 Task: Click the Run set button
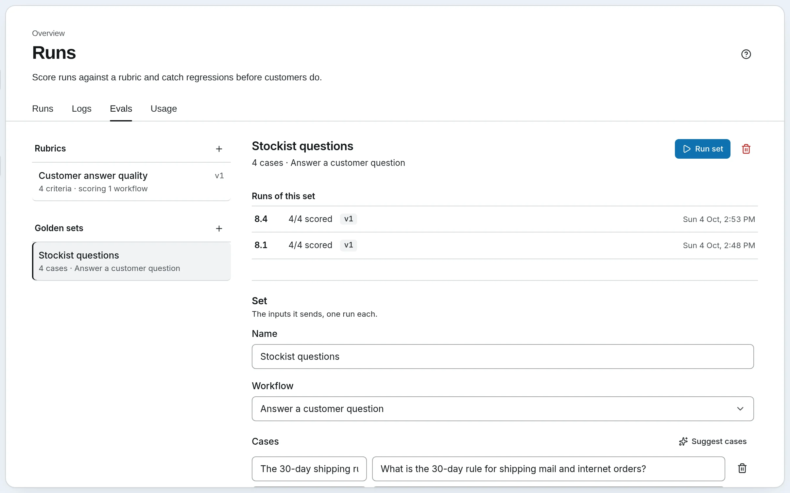point(702,149)
